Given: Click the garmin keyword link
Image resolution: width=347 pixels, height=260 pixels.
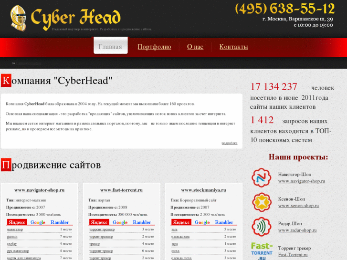Looking at the screenshot, I should [x=12, y=237].
